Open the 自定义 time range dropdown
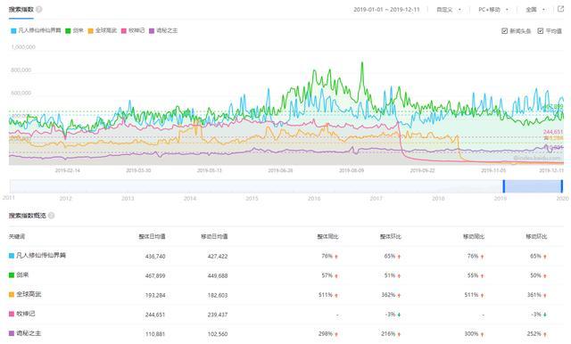Viewport: 571px width, 344px height. [449, 10]
